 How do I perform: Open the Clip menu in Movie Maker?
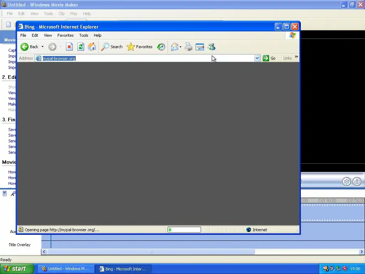pyautogui.click(x=62, y=14)
